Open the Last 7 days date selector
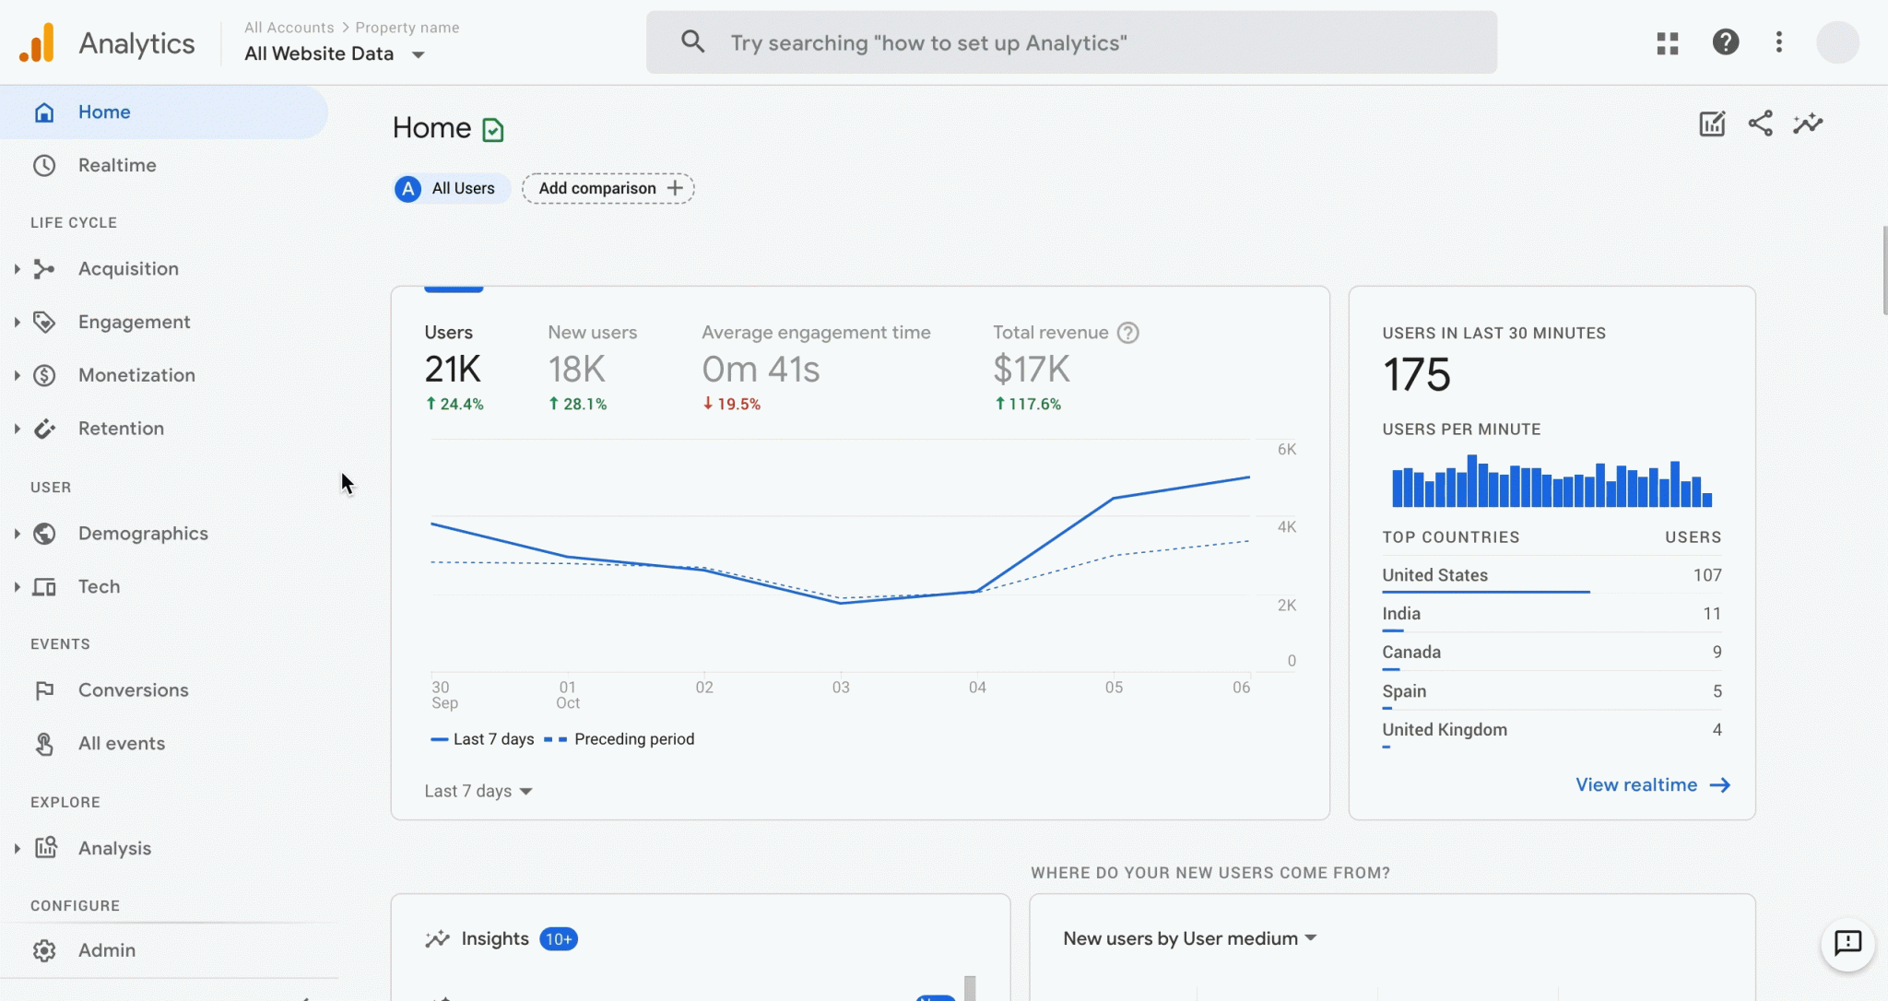This screenshot has width=1888, height=1001. 478,791
